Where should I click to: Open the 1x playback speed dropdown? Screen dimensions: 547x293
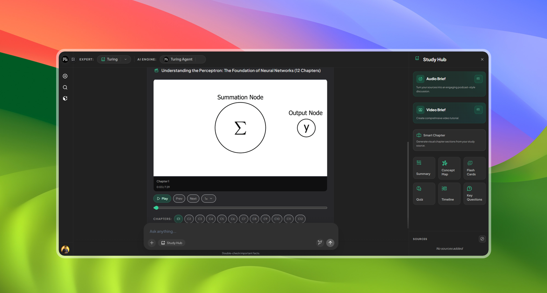[208, 199]
